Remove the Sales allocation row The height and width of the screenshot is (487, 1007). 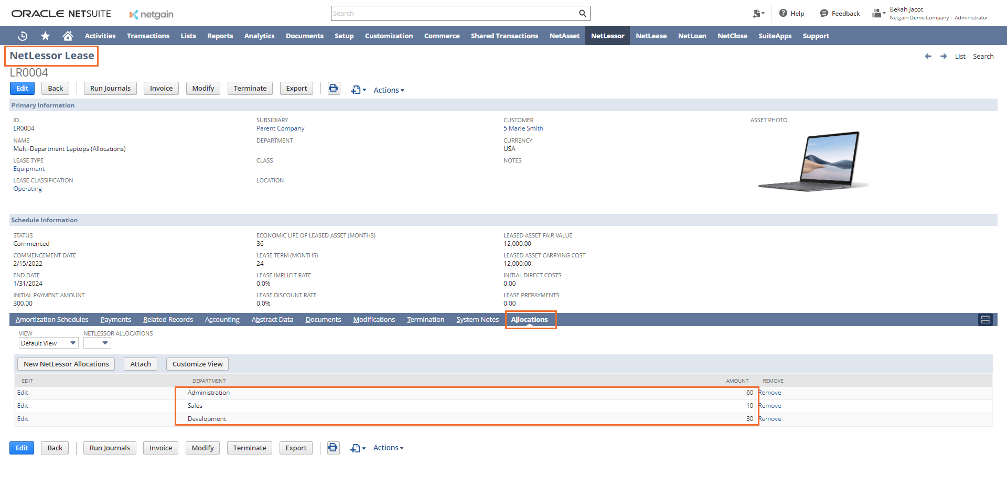point(770,406)
